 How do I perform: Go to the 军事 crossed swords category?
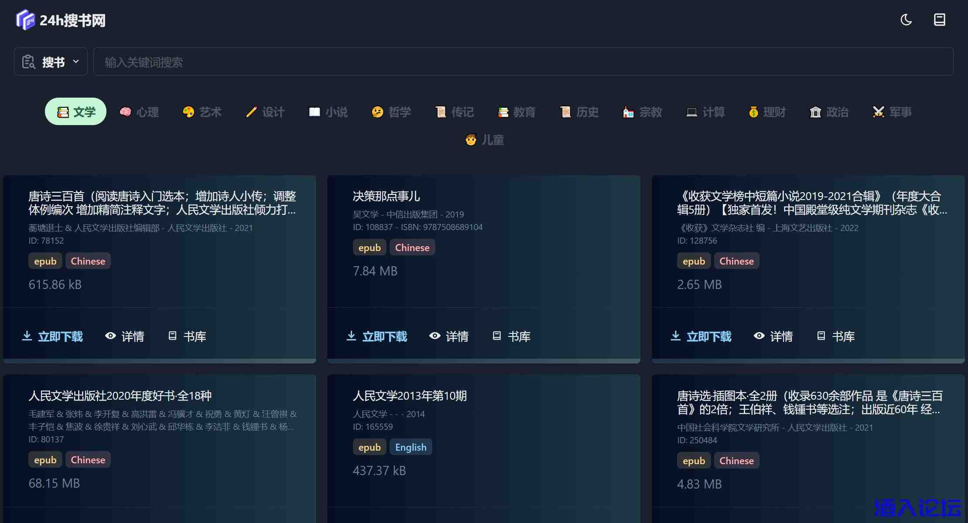892,112
